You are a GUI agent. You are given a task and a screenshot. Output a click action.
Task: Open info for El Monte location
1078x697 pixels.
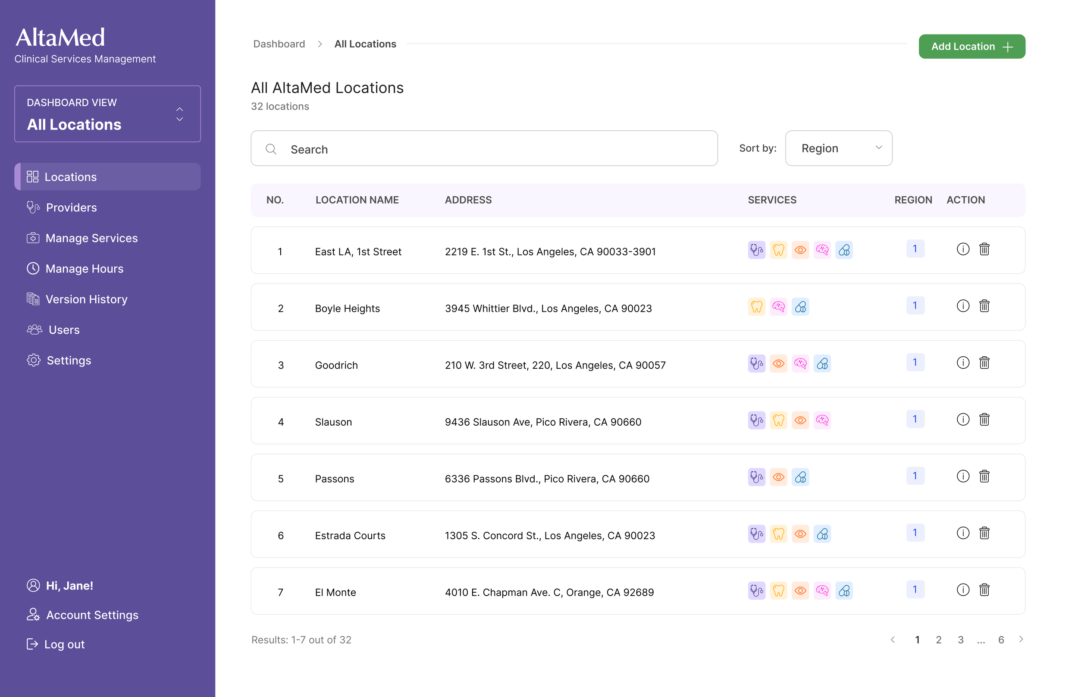click(962, 590)
